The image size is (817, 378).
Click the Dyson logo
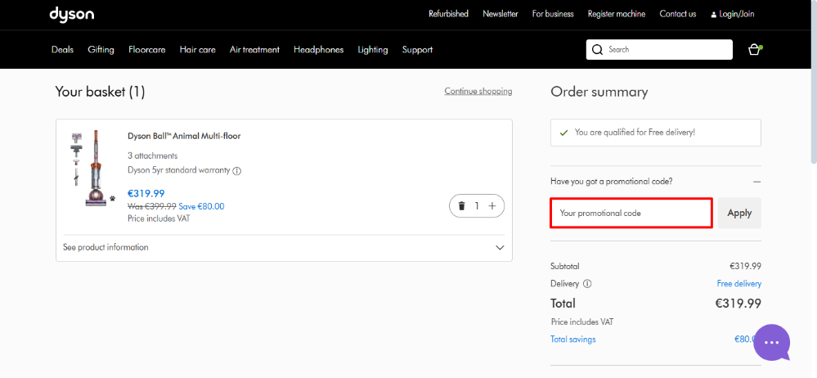click(x=71, y=14)
